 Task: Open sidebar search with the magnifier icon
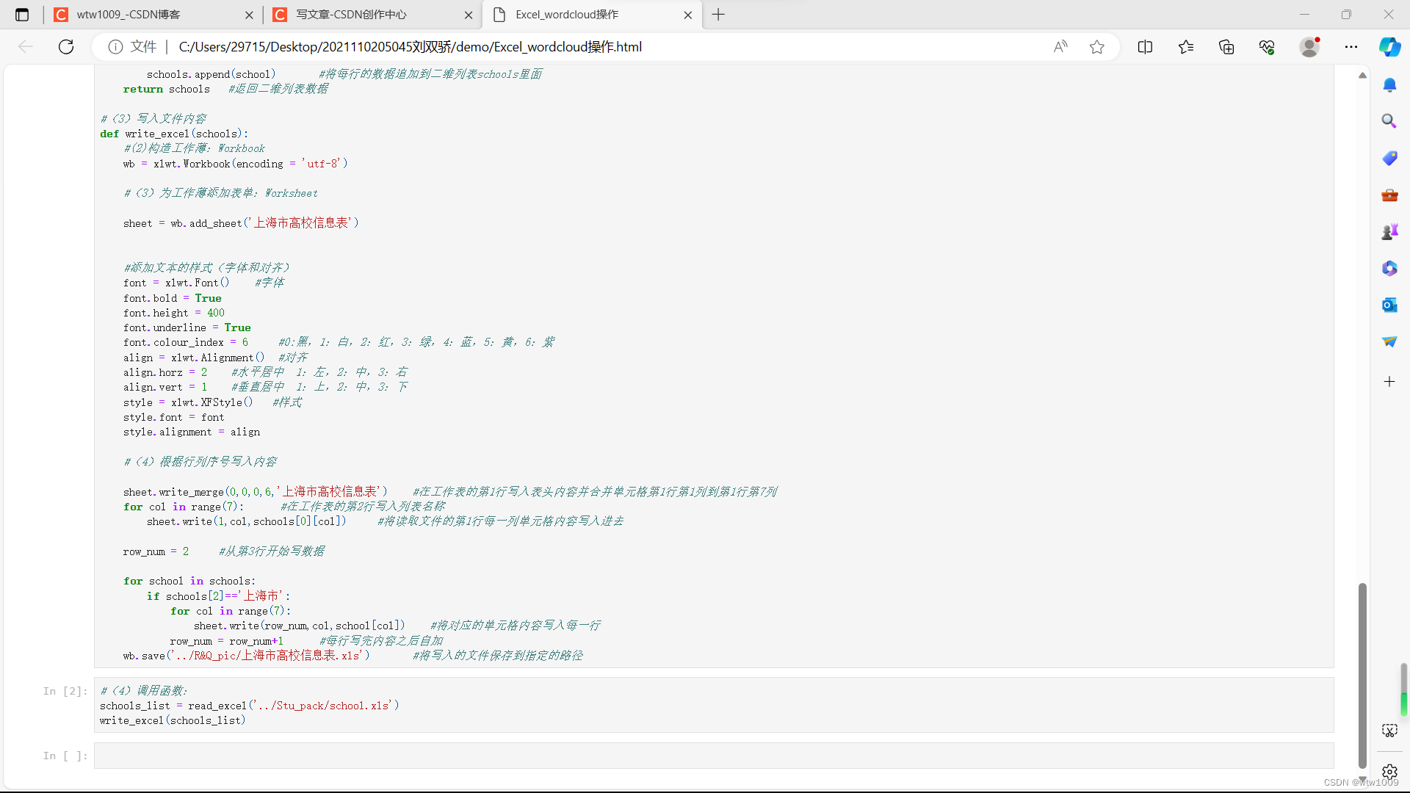coord(1389,120)
